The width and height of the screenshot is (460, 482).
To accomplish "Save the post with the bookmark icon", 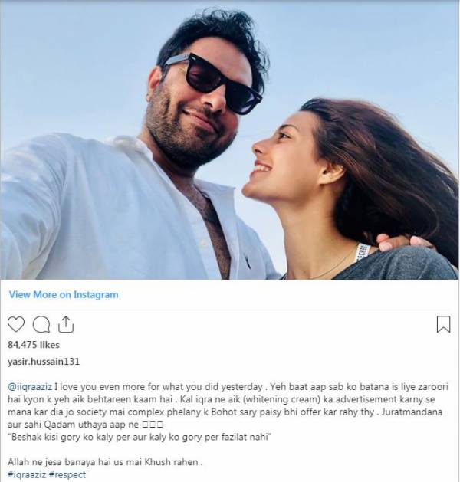I will click(443, 324).
